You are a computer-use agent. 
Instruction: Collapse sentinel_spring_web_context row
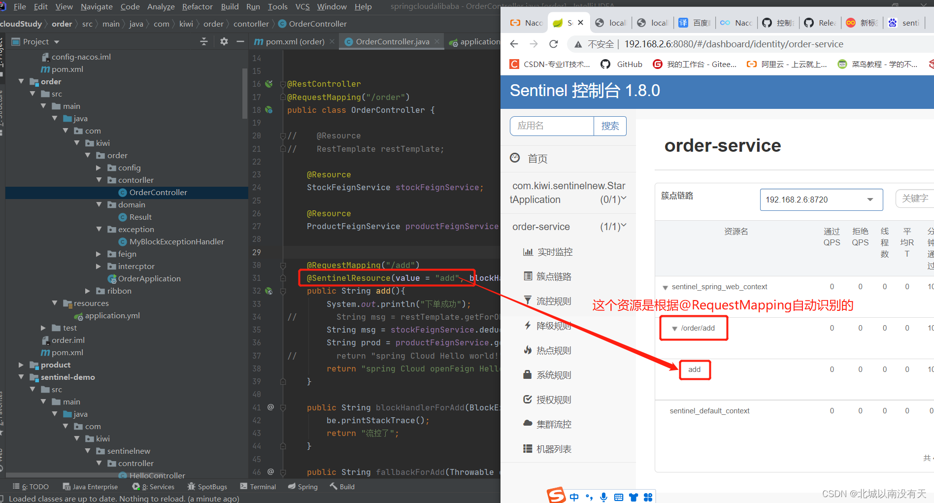(665, 287)
